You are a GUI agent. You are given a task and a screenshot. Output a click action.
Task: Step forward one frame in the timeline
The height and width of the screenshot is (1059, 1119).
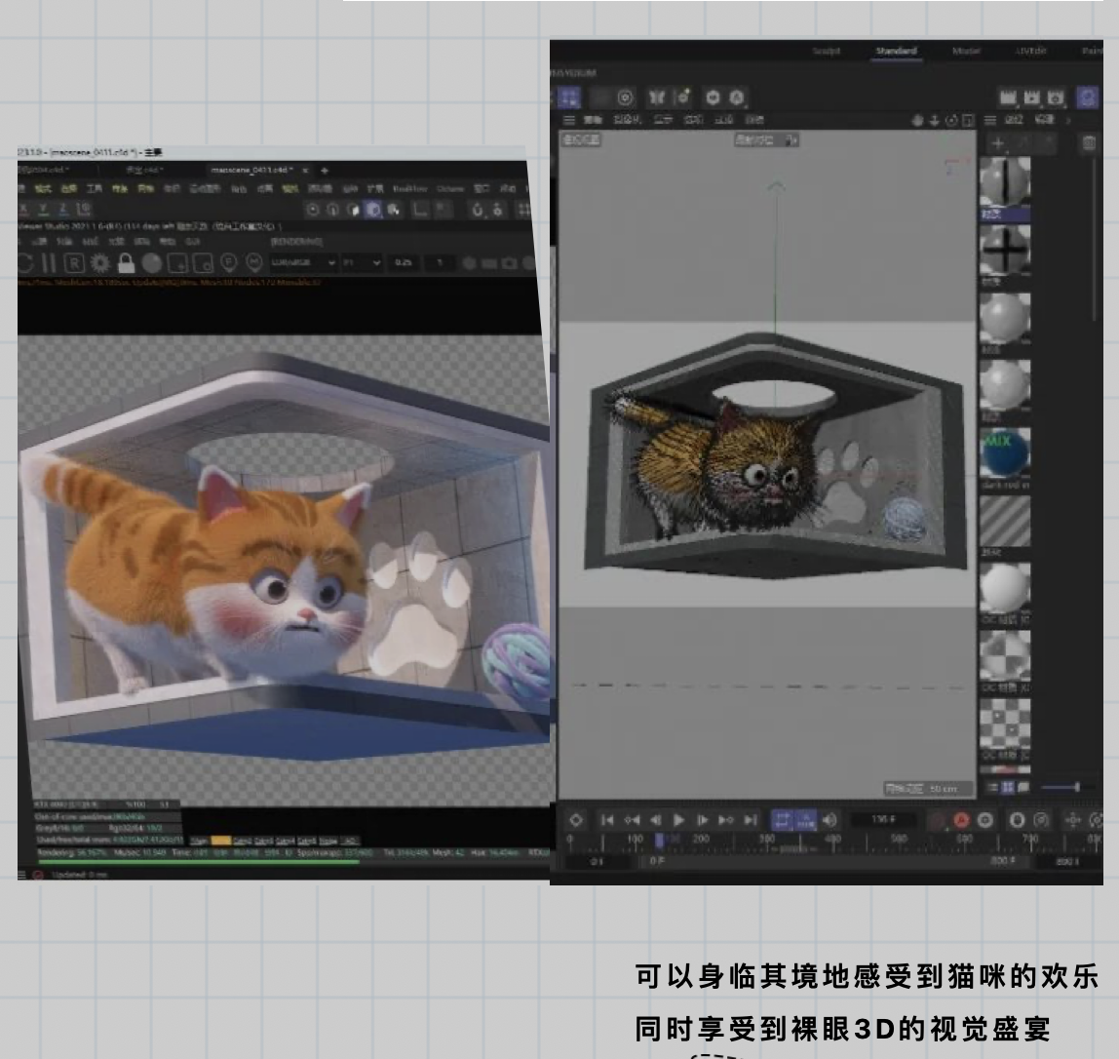702,820
